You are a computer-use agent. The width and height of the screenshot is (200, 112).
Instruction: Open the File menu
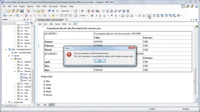pos(4,6)
